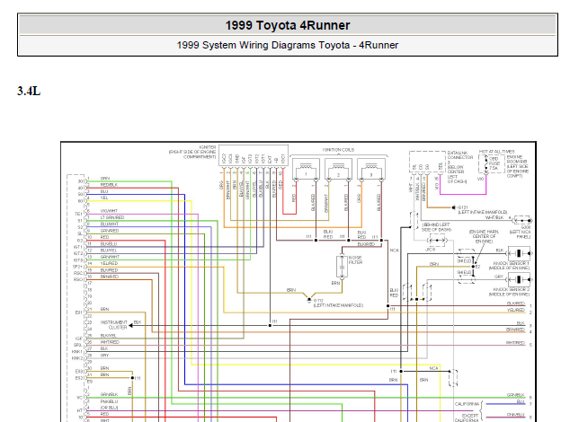Click the 'BEHIND LEFT SIDE OF DASH' note
Screen dimensions: 561x422
pos(437,227)
